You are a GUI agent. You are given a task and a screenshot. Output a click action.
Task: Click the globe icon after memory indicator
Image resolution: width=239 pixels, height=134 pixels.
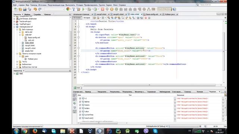click(174, 9)
